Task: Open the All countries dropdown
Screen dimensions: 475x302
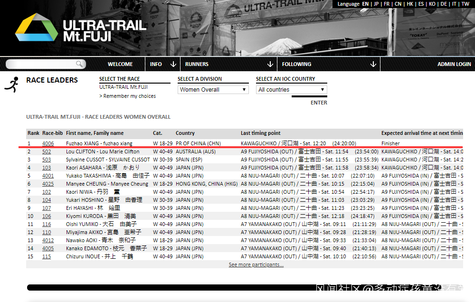Action: (292, 90)
